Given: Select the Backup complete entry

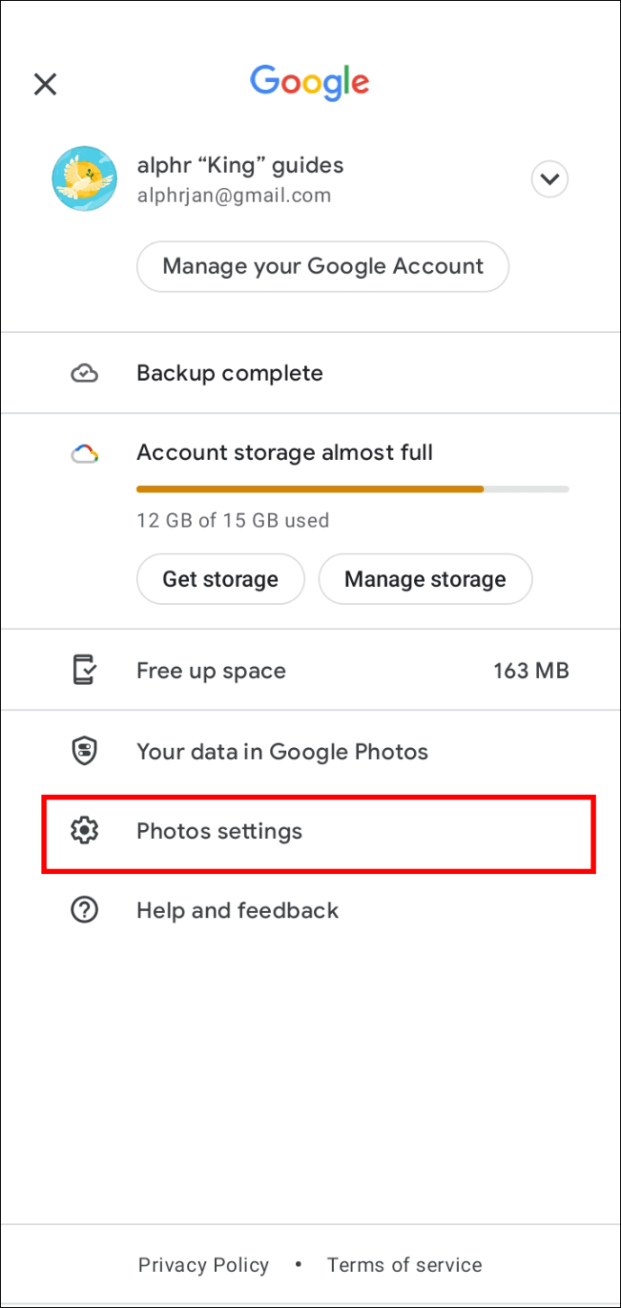Looking at the screenshot, I should [x=229, y=374].
